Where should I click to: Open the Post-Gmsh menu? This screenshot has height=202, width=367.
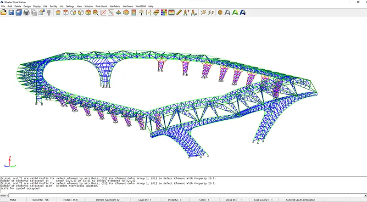[101, 6]
